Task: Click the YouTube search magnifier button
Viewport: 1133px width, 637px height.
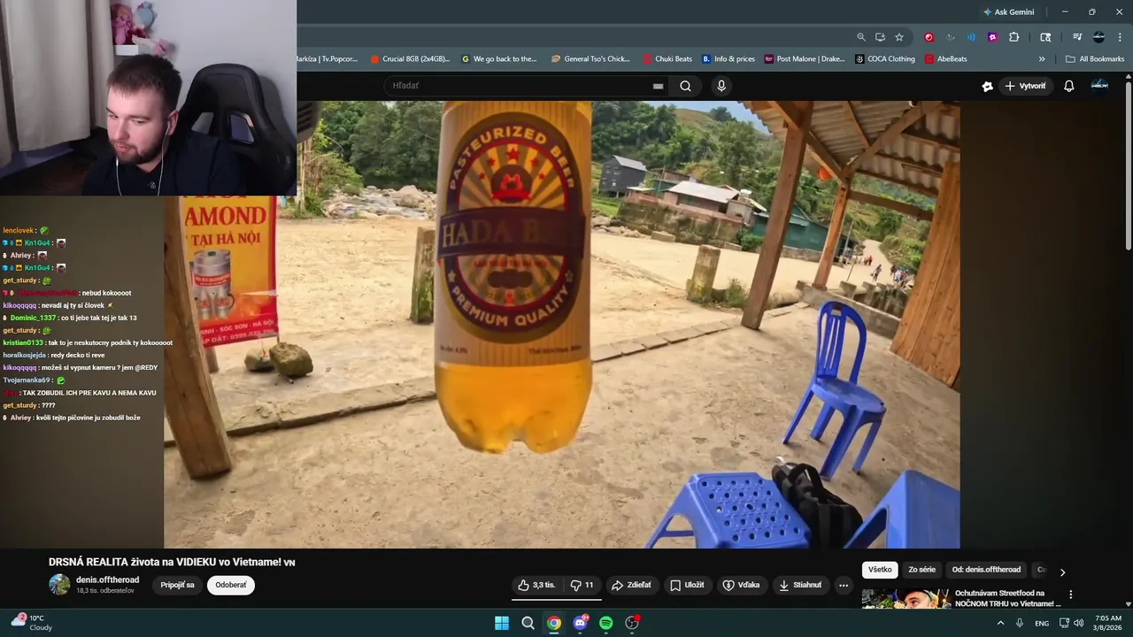Action: pos(685,86)
